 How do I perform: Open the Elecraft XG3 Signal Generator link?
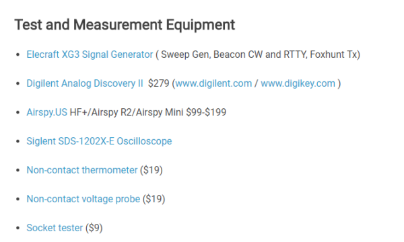(x=90, y=54)
